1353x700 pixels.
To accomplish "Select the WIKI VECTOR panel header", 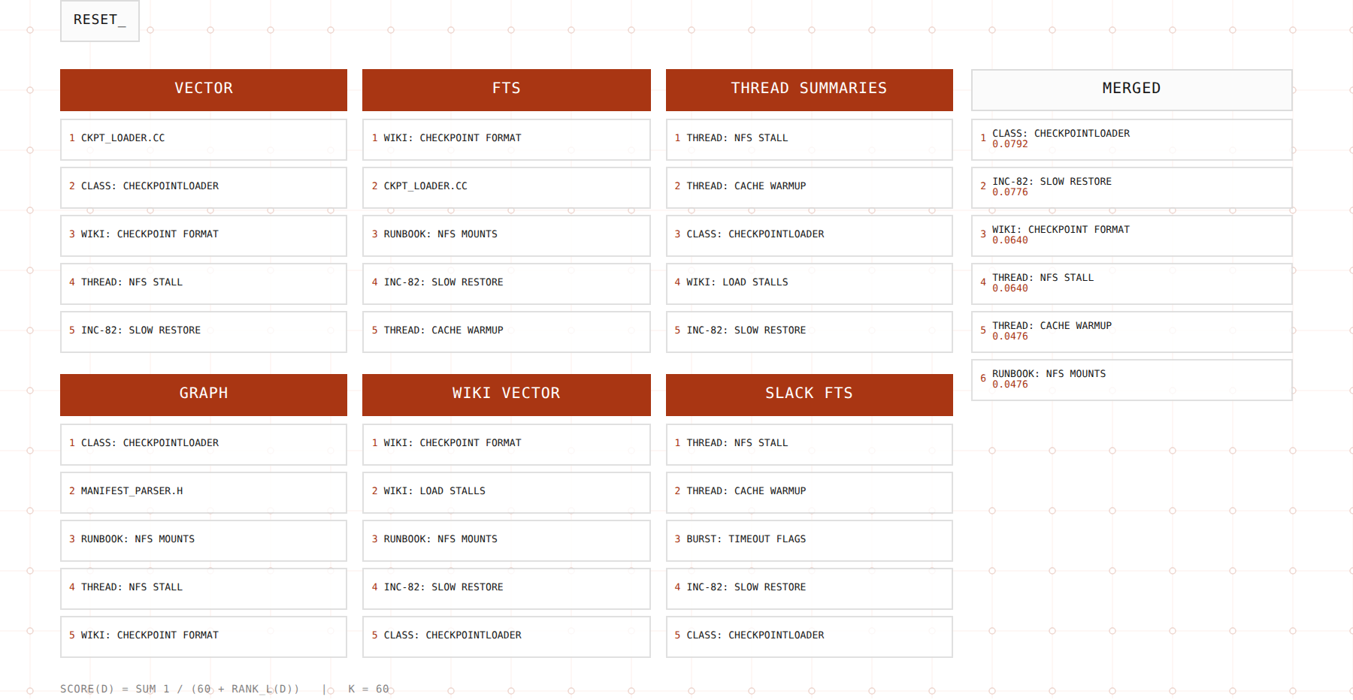I will [x=507, y=395].
